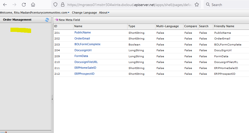
Task: Bookmark this page with star icon
Action: click(197, 5)
